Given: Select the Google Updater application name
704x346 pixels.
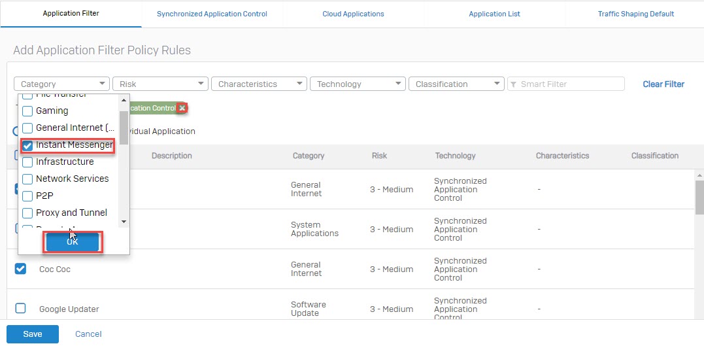Looking at the screenshot, I should (69, 309).
